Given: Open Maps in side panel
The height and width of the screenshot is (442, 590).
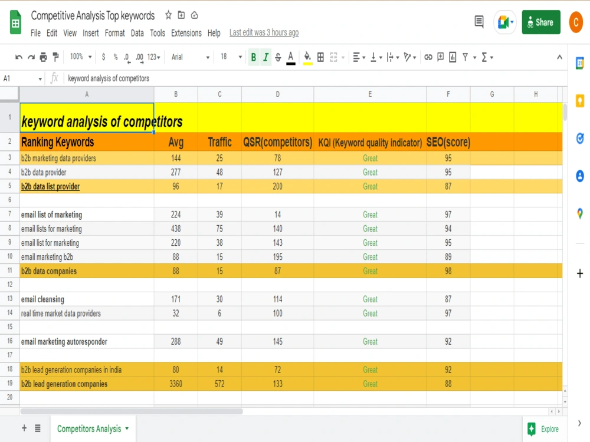Looking at the screenshot, I should tap(580, 213).
